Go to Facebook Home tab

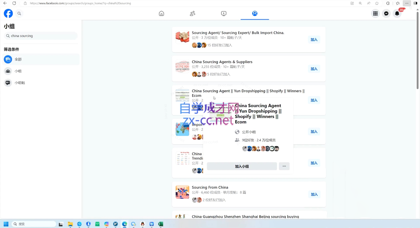tap(161, 14)
